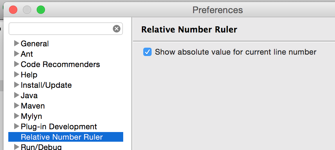
Task: Expand Code Recommenders settings
Action: 17,64
